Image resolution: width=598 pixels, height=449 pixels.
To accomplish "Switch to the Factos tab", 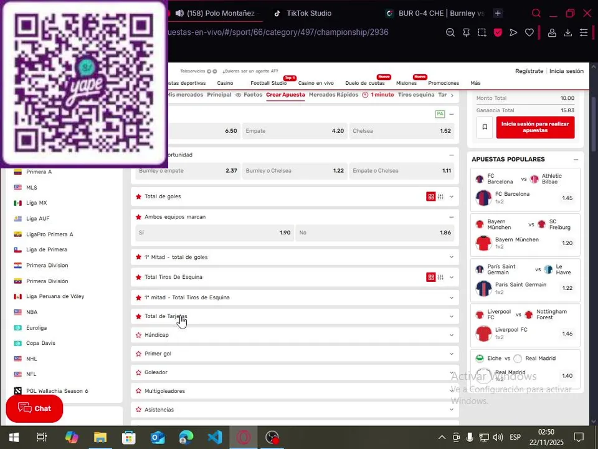I will point(249,95).
